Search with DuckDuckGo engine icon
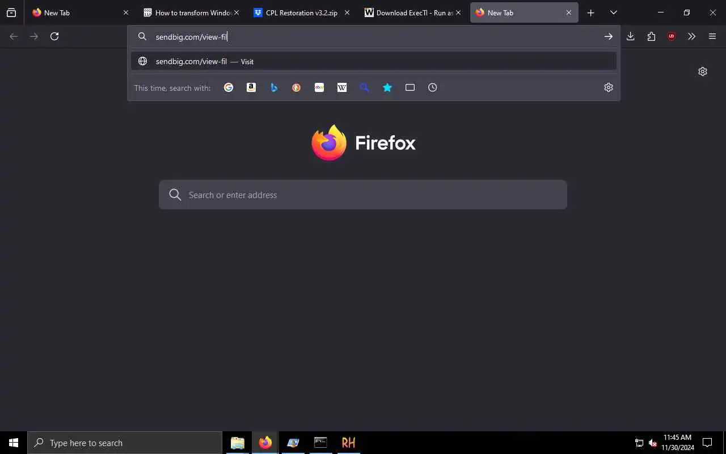 click(297, 87)
